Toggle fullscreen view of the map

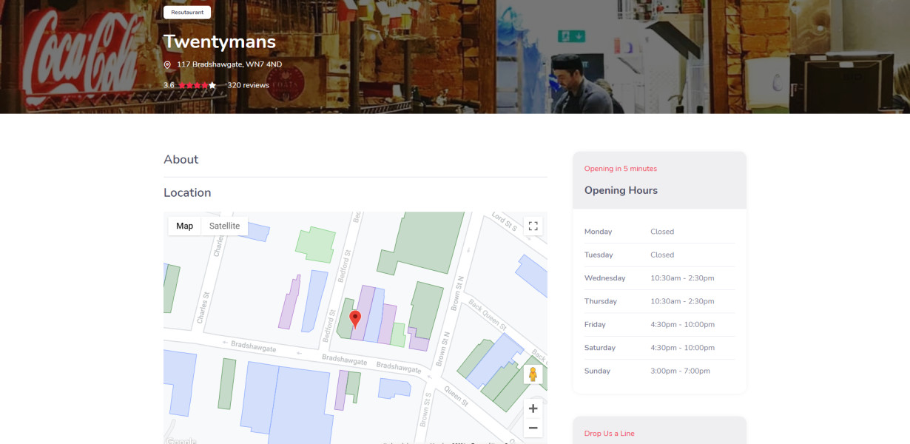[533, 226]
